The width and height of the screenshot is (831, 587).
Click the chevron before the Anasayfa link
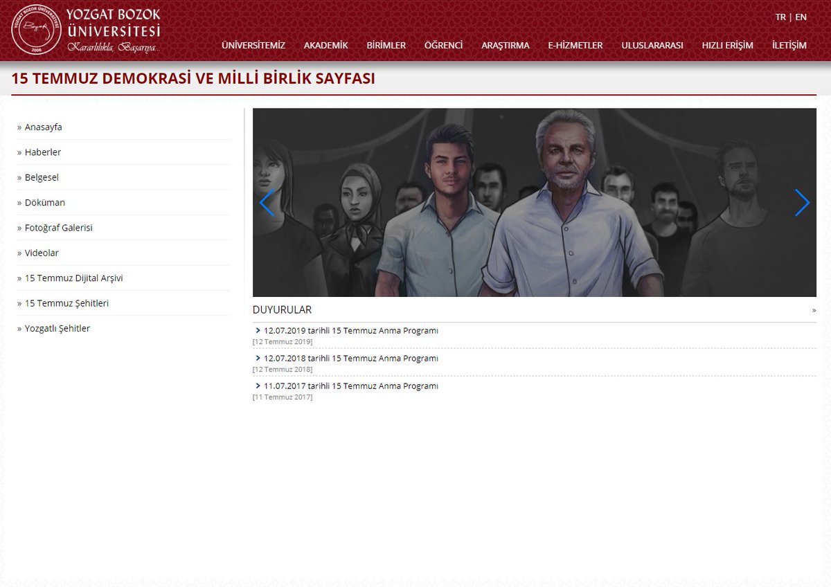click(x=19, y=127)
